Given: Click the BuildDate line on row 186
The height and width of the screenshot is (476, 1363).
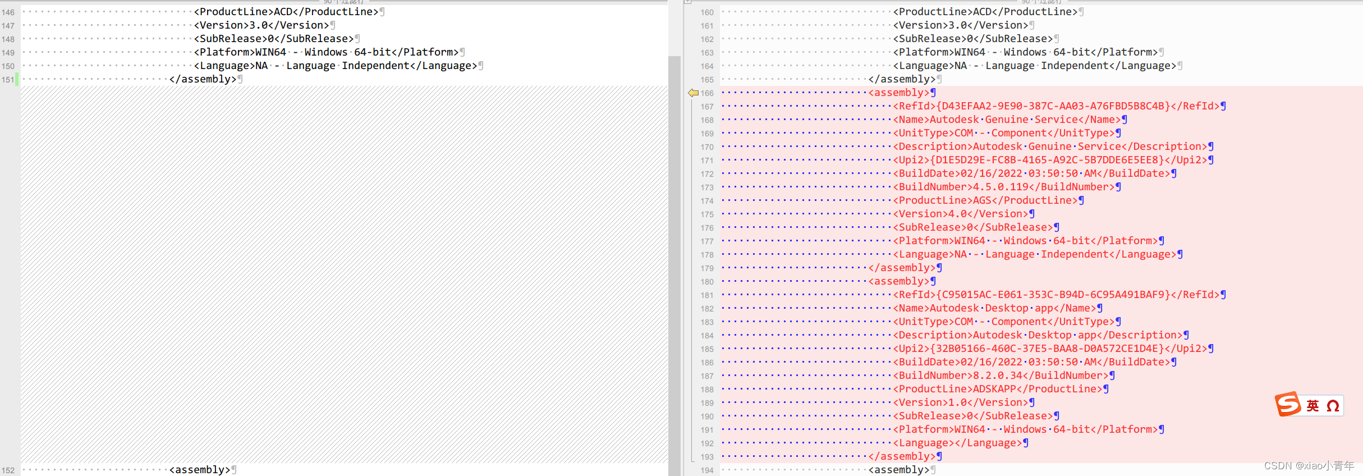Looking at the screenshot, I should [x=1032, y=362].
